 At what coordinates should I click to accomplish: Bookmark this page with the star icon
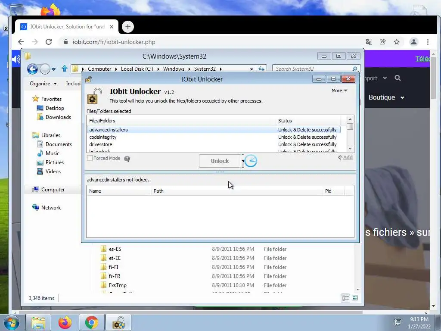coord(397,42)
